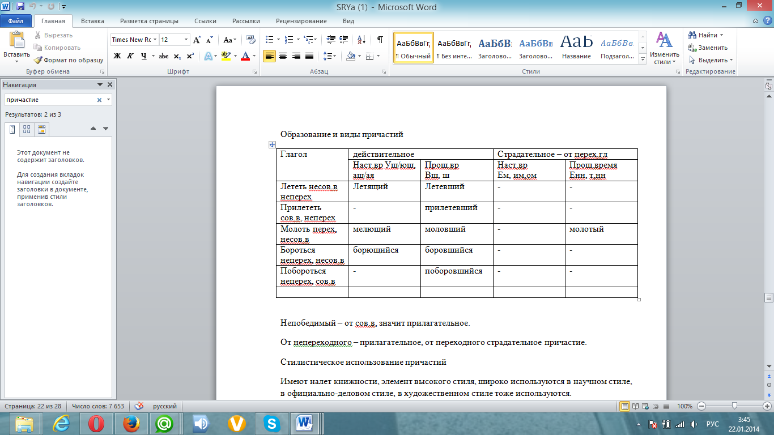This screenshot has width=774, height=435.
Task: Click the Вставить paste icon
Action: coord(16,40)
